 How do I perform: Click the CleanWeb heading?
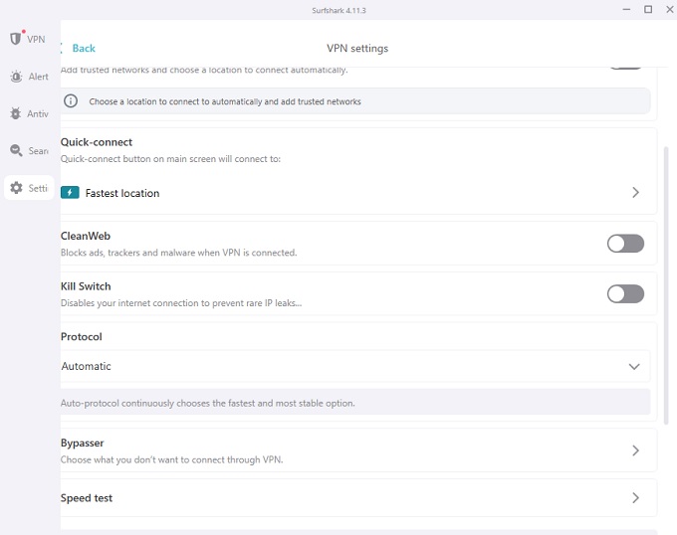point(86,236)
